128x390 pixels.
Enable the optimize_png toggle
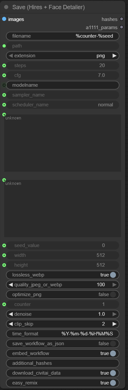click(113, 294)
